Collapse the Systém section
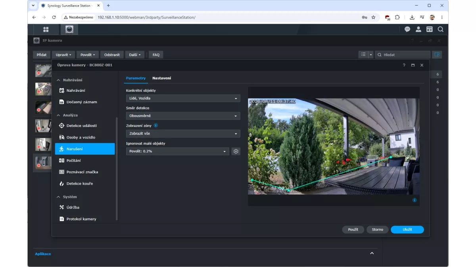Image resolution: width=476 pixels, height=267 pixels. point(59,197)
